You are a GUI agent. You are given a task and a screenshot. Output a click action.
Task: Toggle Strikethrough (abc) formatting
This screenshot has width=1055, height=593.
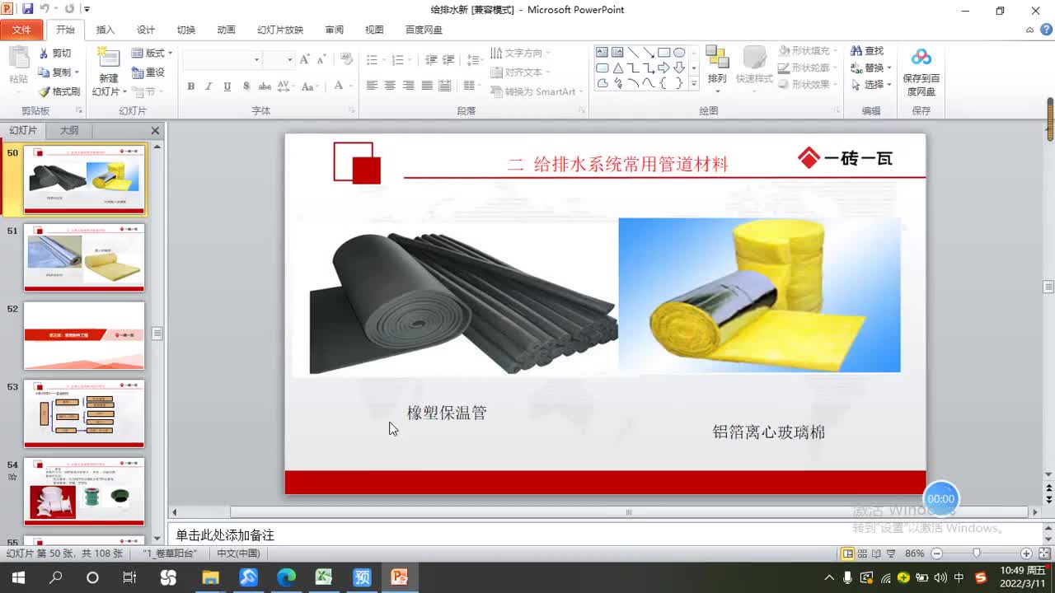tap(265, 86)
